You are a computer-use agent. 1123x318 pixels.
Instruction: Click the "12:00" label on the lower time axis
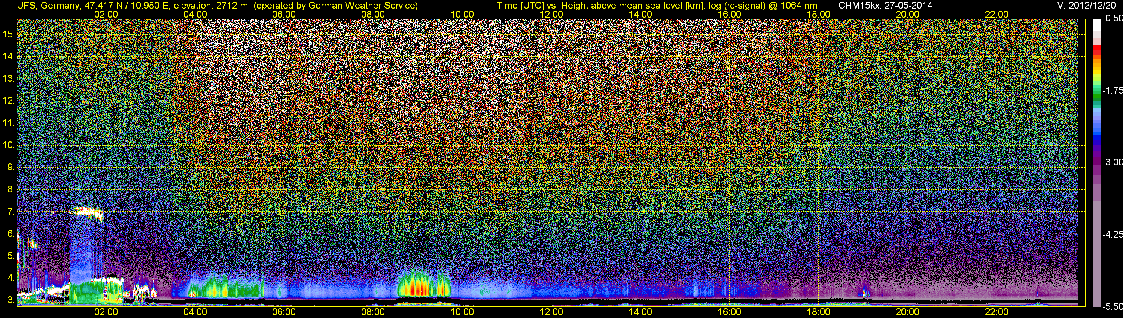click(x=551, y=312)
